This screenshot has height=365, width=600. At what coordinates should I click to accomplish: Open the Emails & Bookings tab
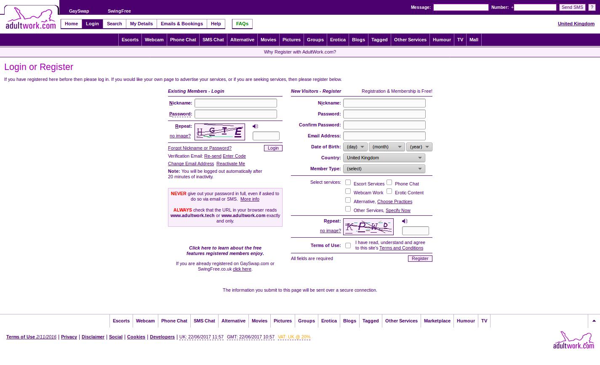pyautogui.click(x=182, y=24)
